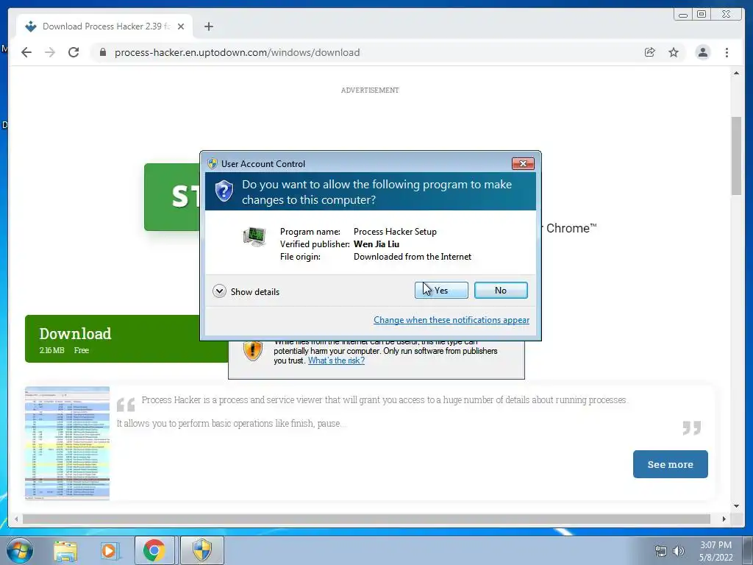This screenshot has height=565, width=753.
Task: Click the horizontal scrollbar right arrow
Action: [x=724, y=519]
